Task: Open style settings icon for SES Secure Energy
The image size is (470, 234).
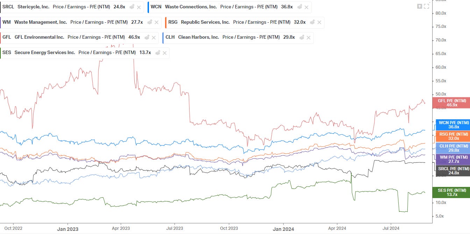Action: coord(158,52)
